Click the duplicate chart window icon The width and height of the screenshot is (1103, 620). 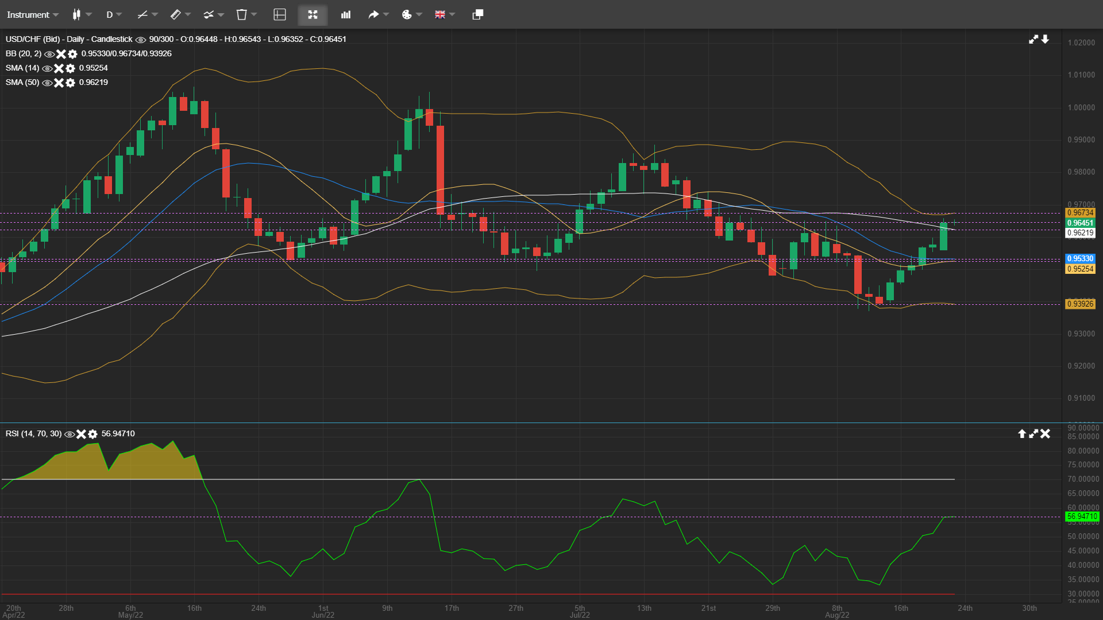(476, 14)
